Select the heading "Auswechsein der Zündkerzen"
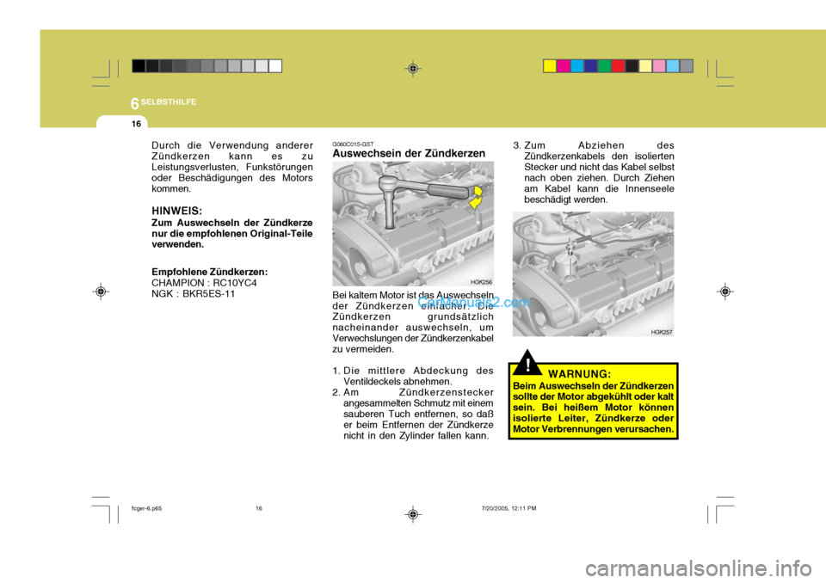 (409, 153)
